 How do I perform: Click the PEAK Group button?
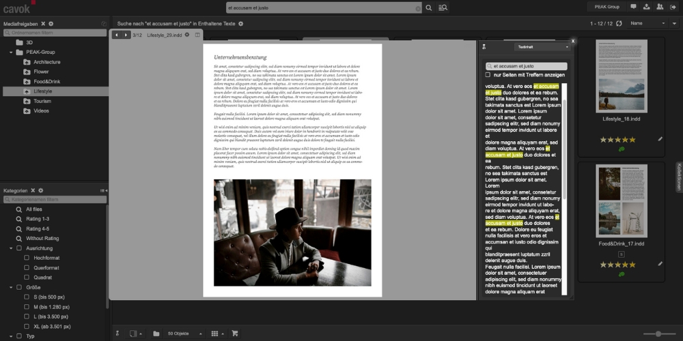click(607, 7)
